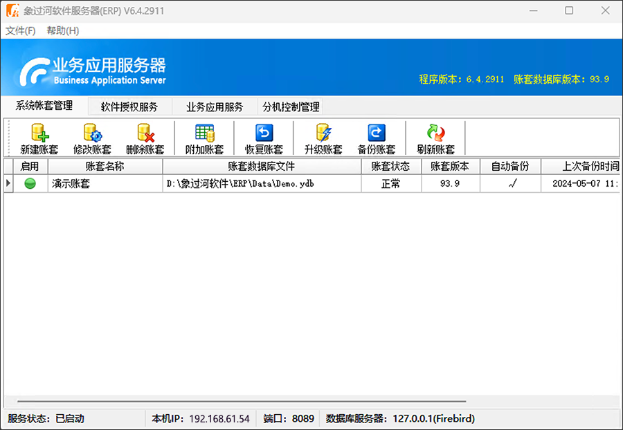Switch to the 软件授权服务 tab

129,106
